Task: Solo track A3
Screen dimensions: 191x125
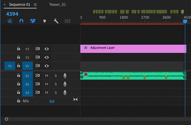Action: point(56,93)
